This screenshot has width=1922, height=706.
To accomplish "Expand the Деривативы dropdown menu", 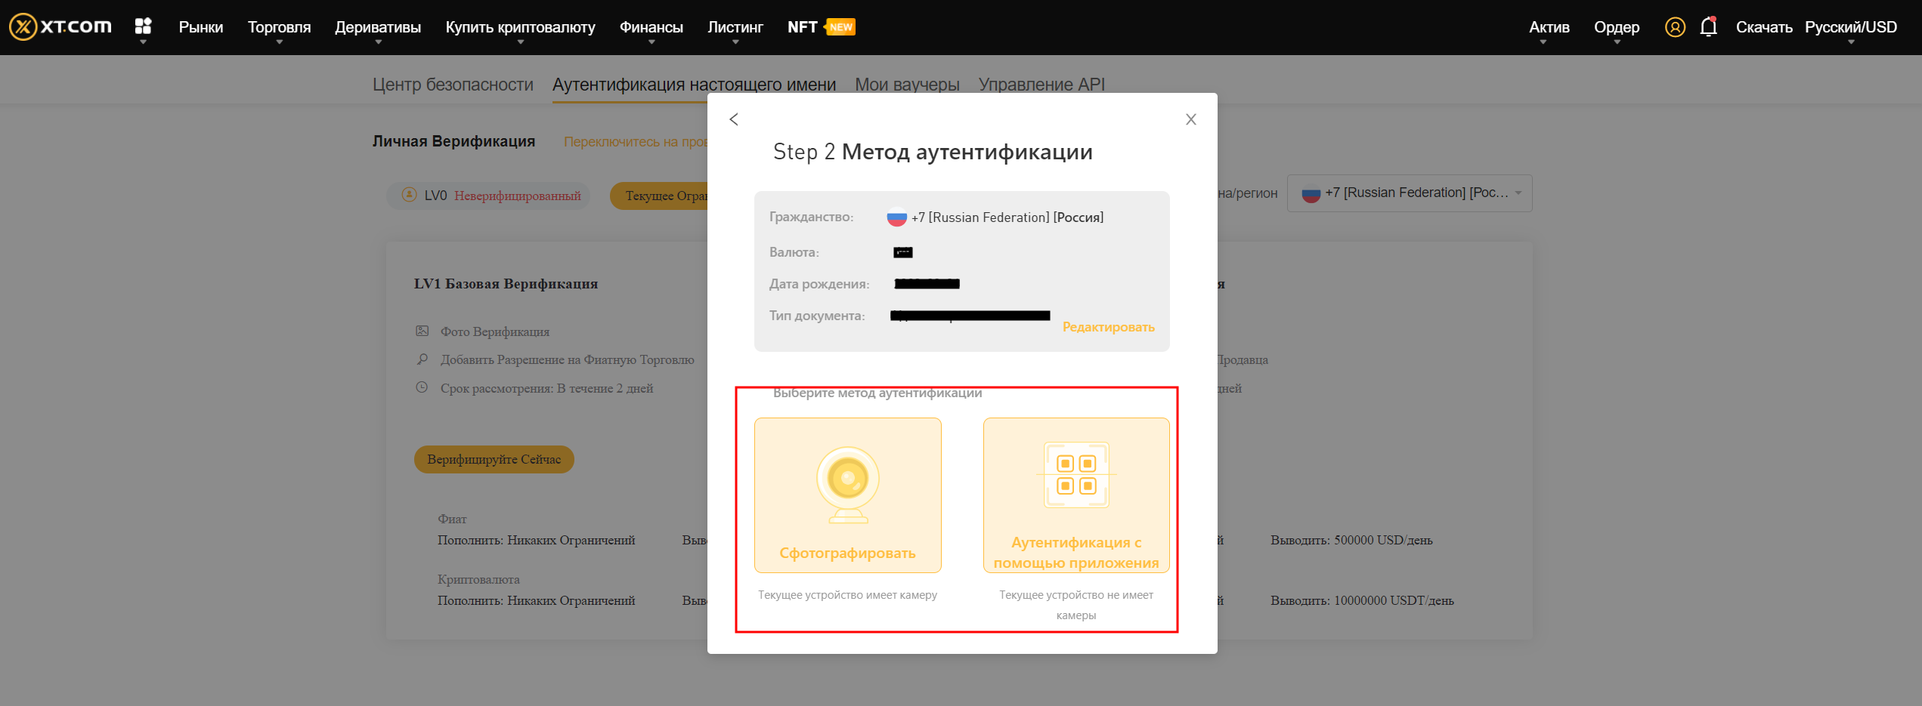I will click(378, 27).
